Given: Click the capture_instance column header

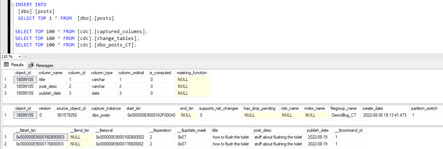Looking at the screenshot, I should point(102,108).
